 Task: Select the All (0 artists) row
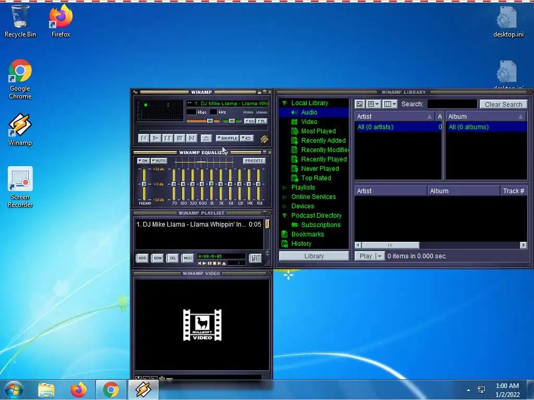point(398,127)
